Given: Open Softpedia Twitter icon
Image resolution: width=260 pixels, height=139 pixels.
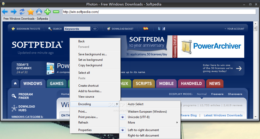Looking at the screenshot, I should click(x=159, y=29).
